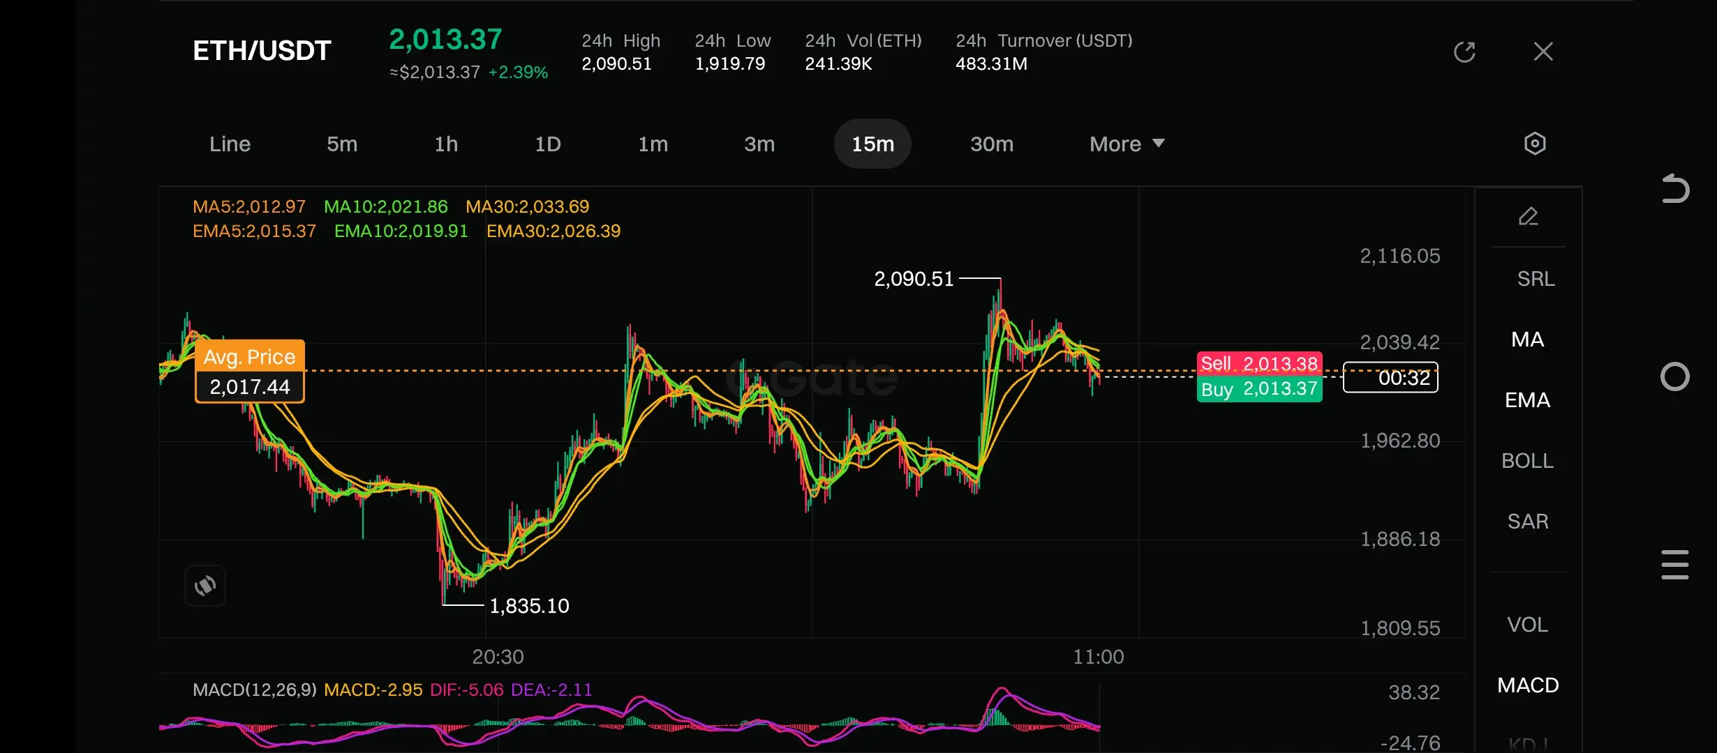
Task: Show the VOL sub-indicator
Action: click(x=1527, y=625)
